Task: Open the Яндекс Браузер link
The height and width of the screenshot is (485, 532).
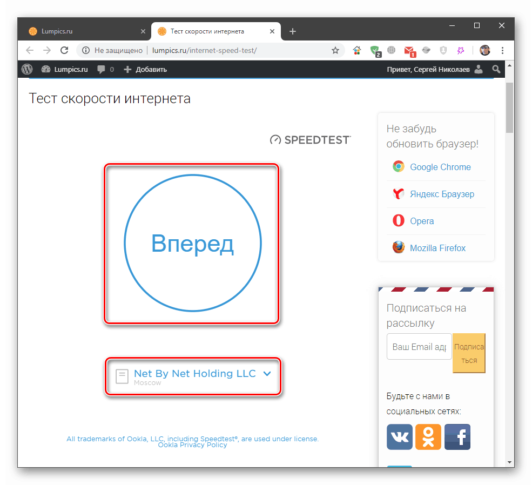Action: pyautogui.click(x=442, y=194)
